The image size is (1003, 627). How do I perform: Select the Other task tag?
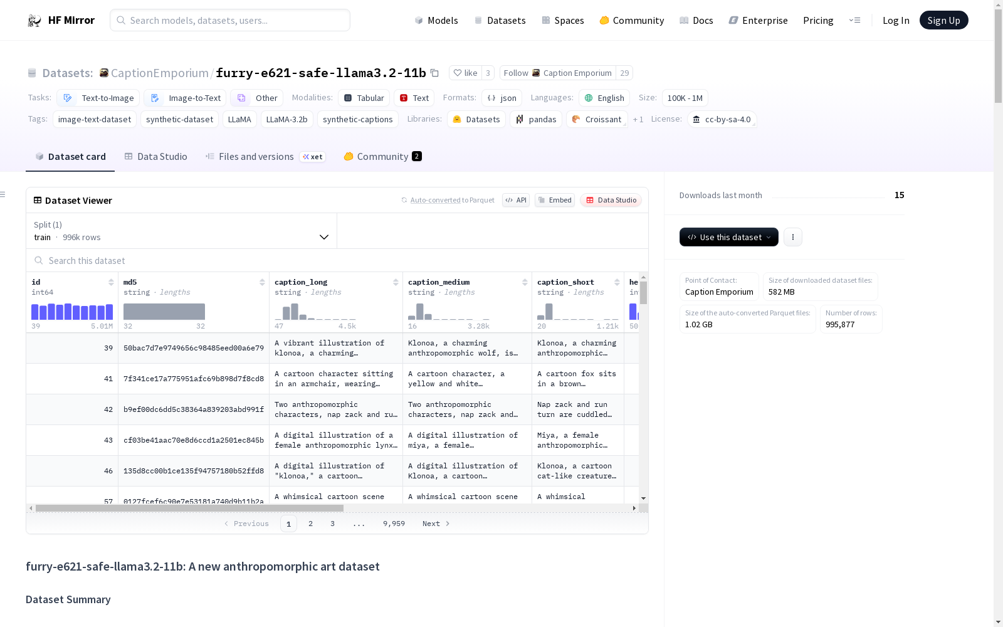pos(257,98)
